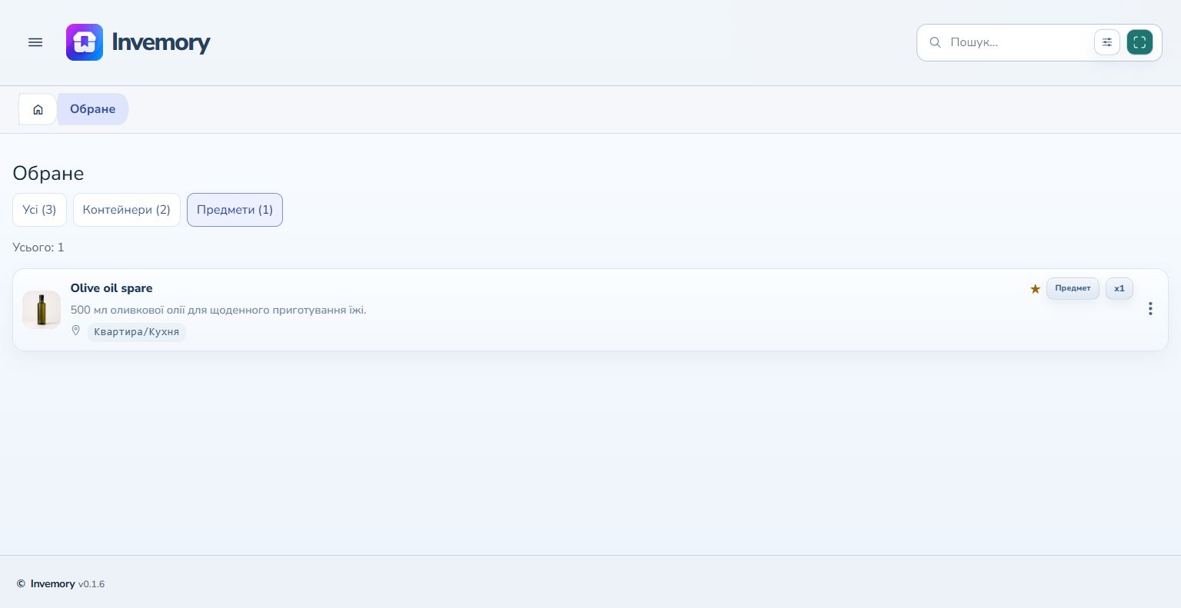Click the olive oil item description text
The image size is (1181, 608).
pyautogui.click(x=218, y=310)
